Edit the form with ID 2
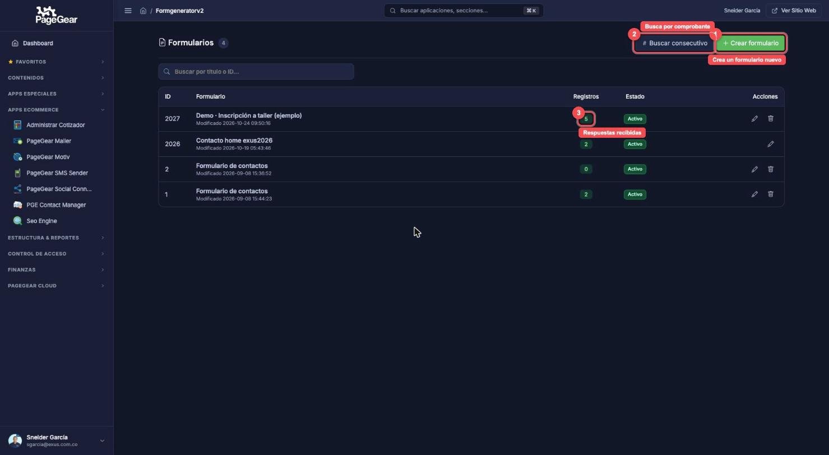The image size is (829, 455). pyautogui.click(x=754, y=169)
